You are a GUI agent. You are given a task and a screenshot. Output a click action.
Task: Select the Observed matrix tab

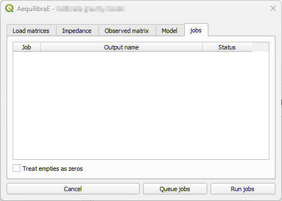[x=127, y=30]
